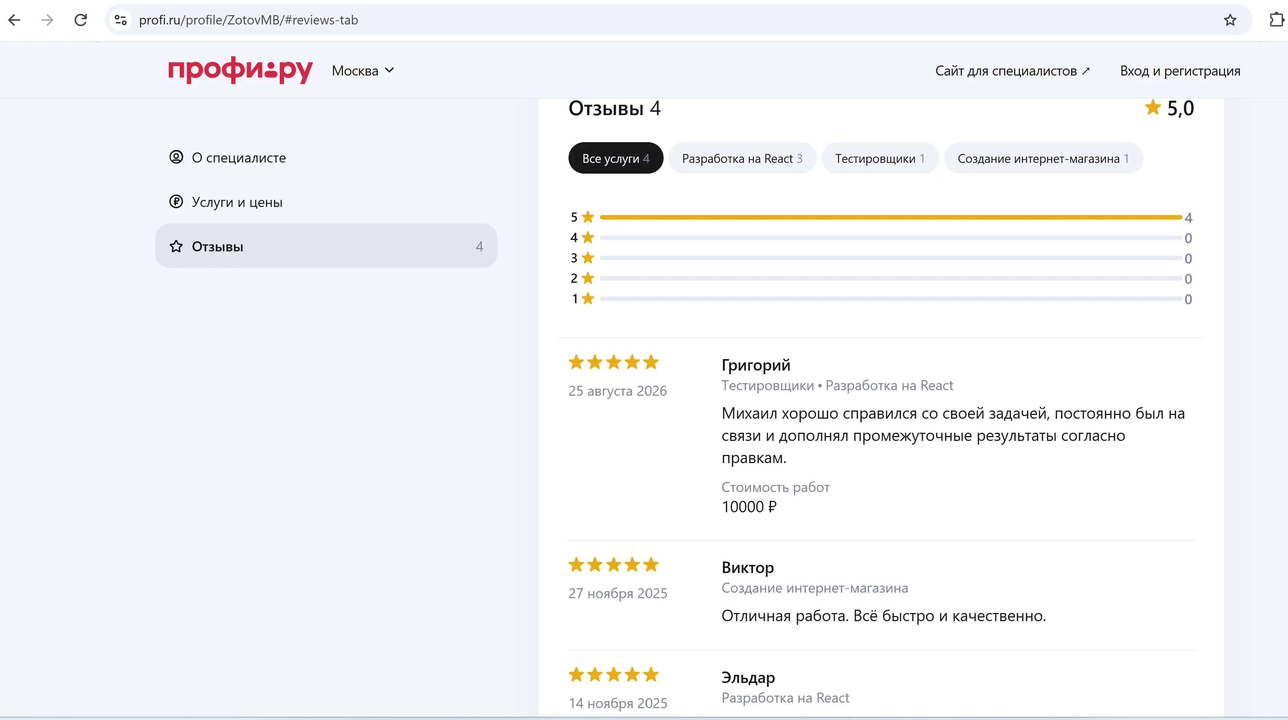Filter reviews by Тестировщики

(x=879, y=158)
